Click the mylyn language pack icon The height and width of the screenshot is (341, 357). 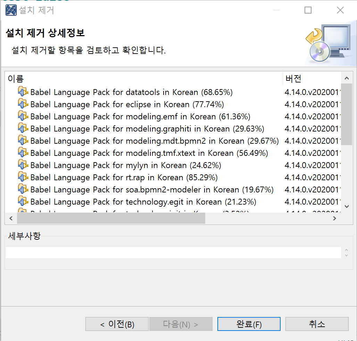pyautogui.click(x=23, y=165)
